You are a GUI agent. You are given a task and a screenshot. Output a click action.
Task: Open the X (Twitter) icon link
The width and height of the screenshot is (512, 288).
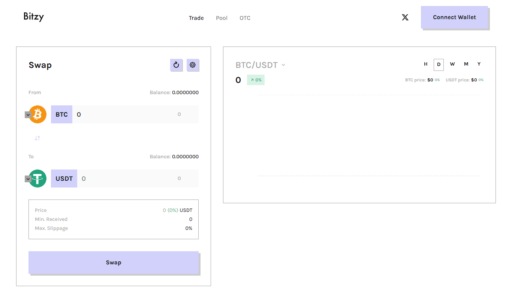405,17
